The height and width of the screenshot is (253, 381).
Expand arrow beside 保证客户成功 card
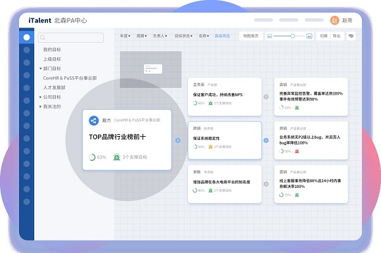[x=266, y=97]
